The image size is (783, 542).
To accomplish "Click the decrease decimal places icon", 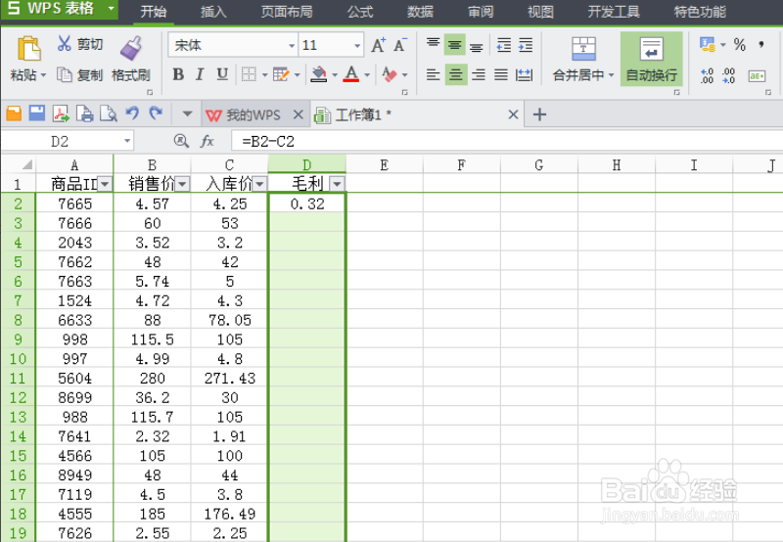I will tap(728, 75).
